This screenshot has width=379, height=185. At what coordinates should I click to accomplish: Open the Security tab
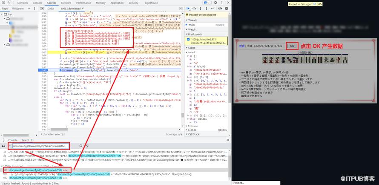point(133,3)
